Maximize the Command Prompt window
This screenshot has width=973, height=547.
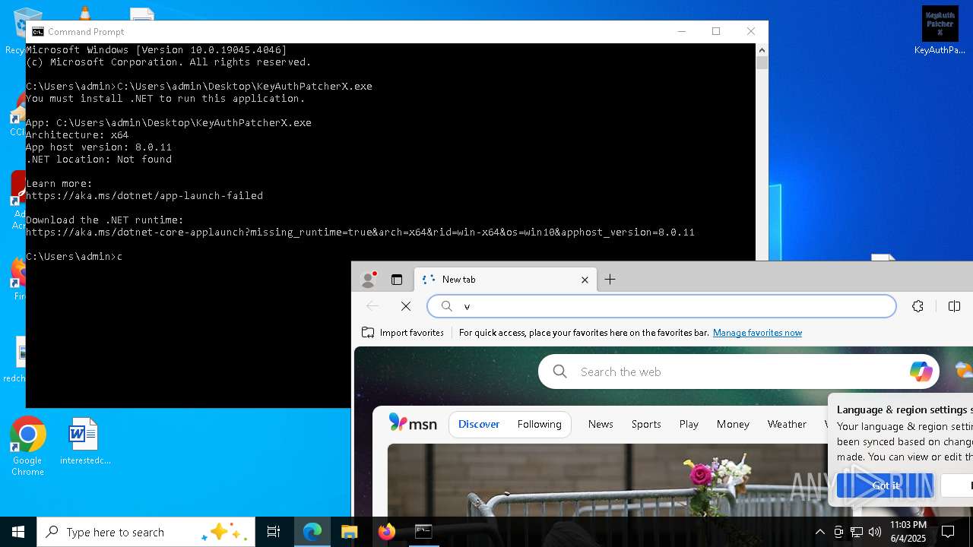[x=716, y=31]
